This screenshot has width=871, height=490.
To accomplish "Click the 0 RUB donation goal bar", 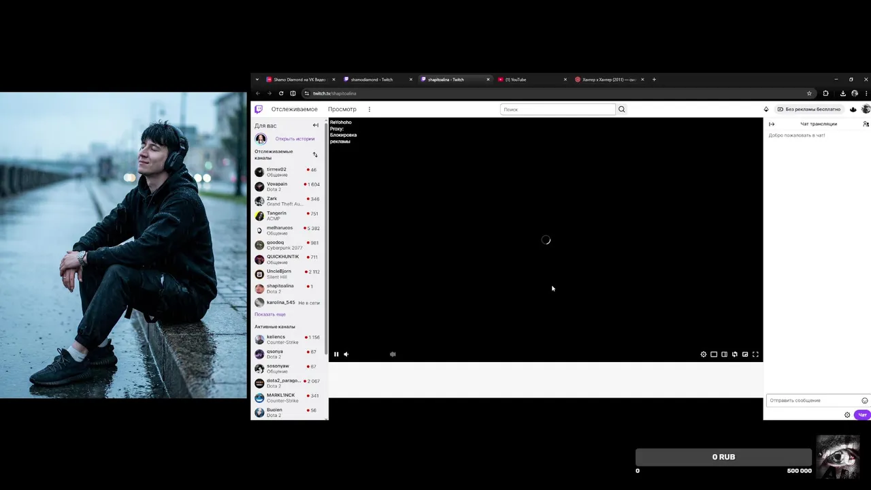I will (x=723, y=457).
